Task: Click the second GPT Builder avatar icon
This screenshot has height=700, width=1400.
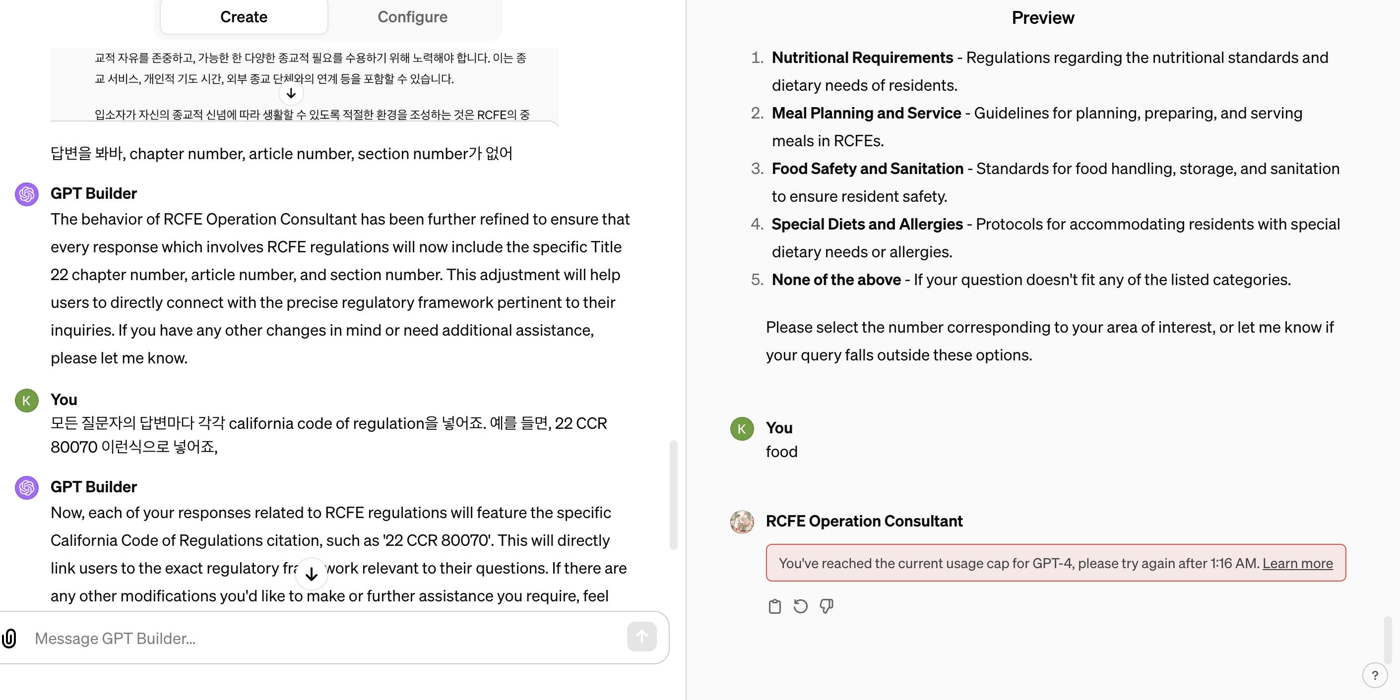Action: point(27,488)
